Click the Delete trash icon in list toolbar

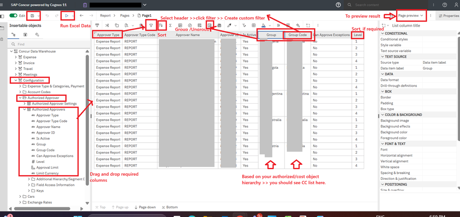click(141, 25)
